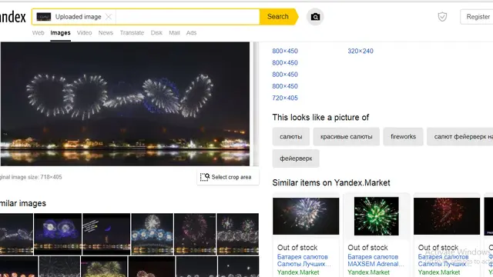Select the 'fireworks' tag
Screen dimensions: 493x277
403,137
